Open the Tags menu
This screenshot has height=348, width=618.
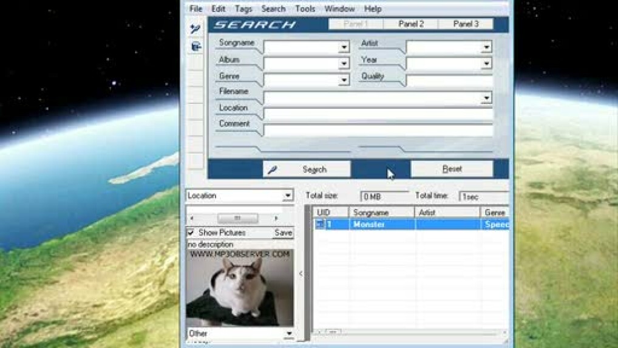point(243,9)
